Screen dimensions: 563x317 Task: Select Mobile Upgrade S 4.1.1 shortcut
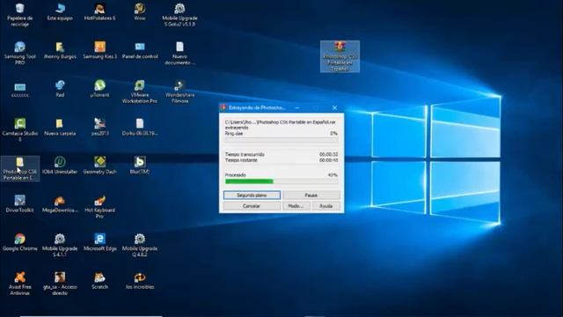(x=60, y=245)
